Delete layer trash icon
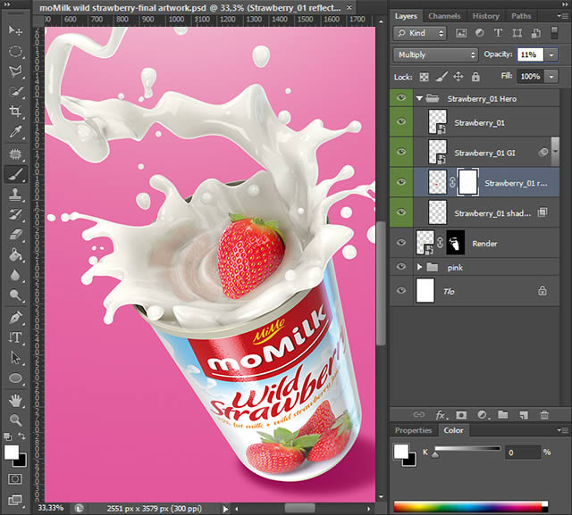 point(544,415)
